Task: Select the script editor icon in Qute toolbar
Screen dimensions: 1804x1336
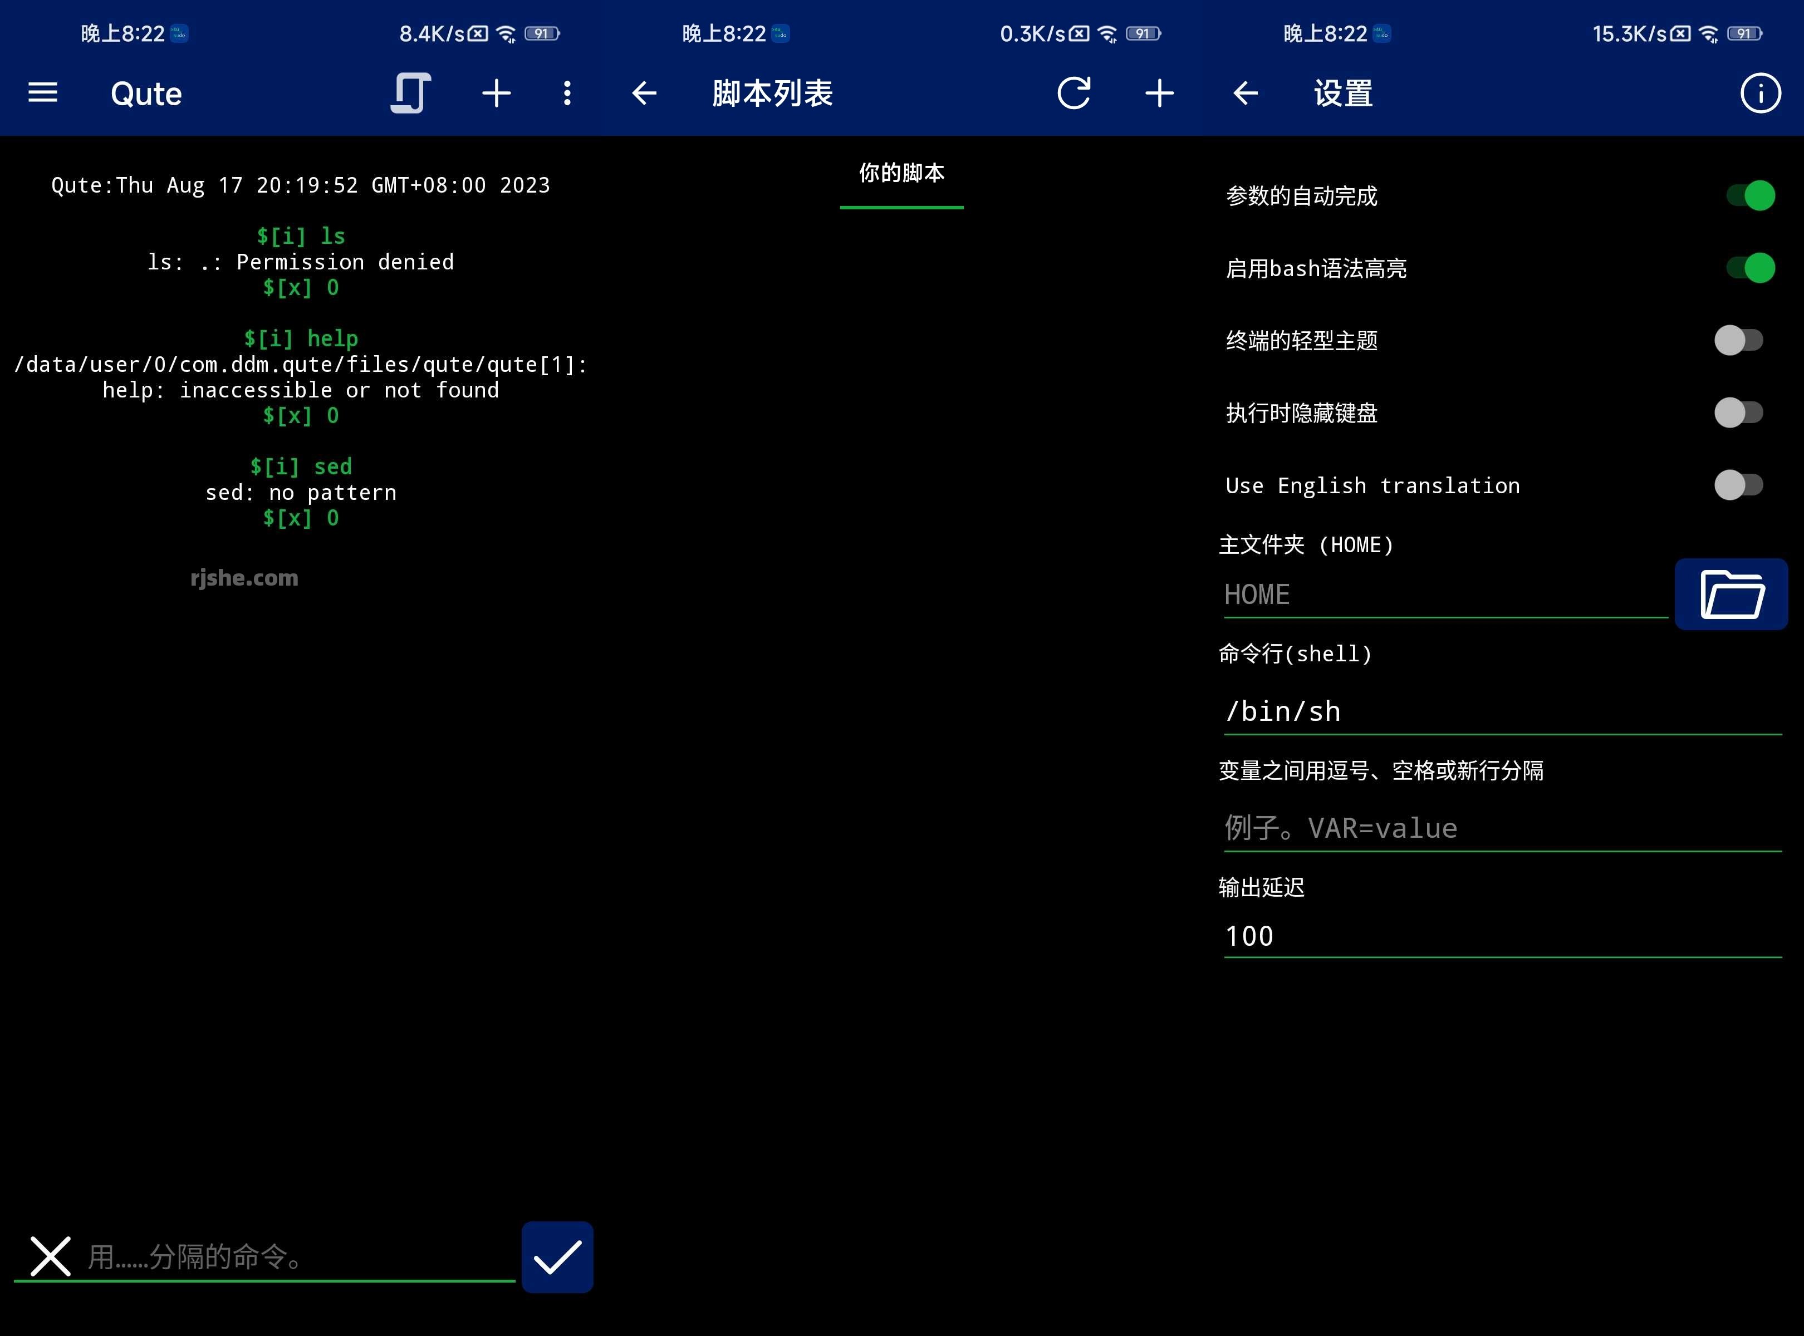Action: (x=409, y=93)
